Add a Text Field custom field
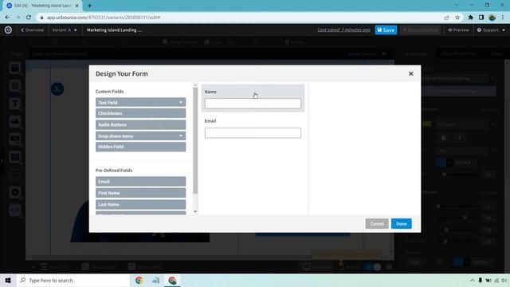This screenshot has height=287, width=510. click(140, 103)
